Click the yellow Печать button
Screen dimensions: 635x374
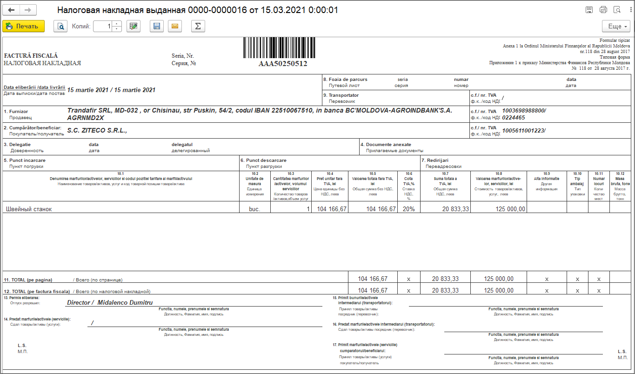[x=23, y=26]
